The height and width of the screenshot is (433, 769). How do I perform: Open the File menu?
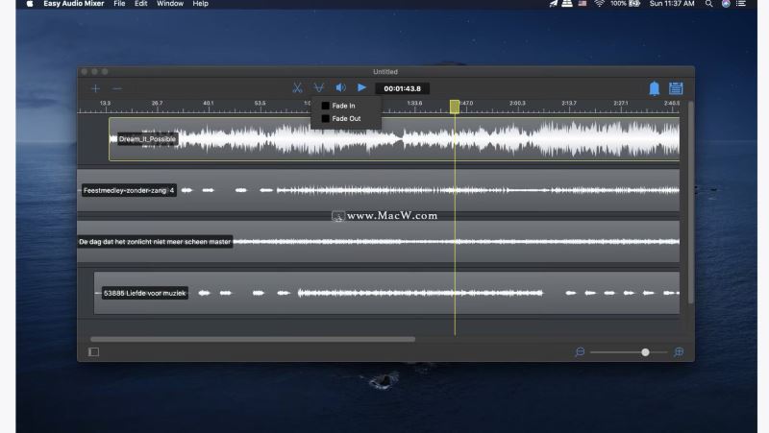tap(119, 4)
